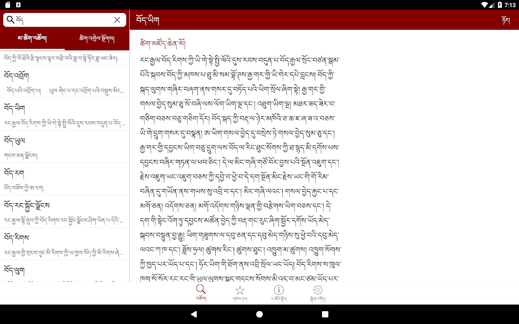Image resolution: width=519 pixels, height=324 pixels.
Task: Open the sixth dictionary entry result
Action: (x=64, y=211)
